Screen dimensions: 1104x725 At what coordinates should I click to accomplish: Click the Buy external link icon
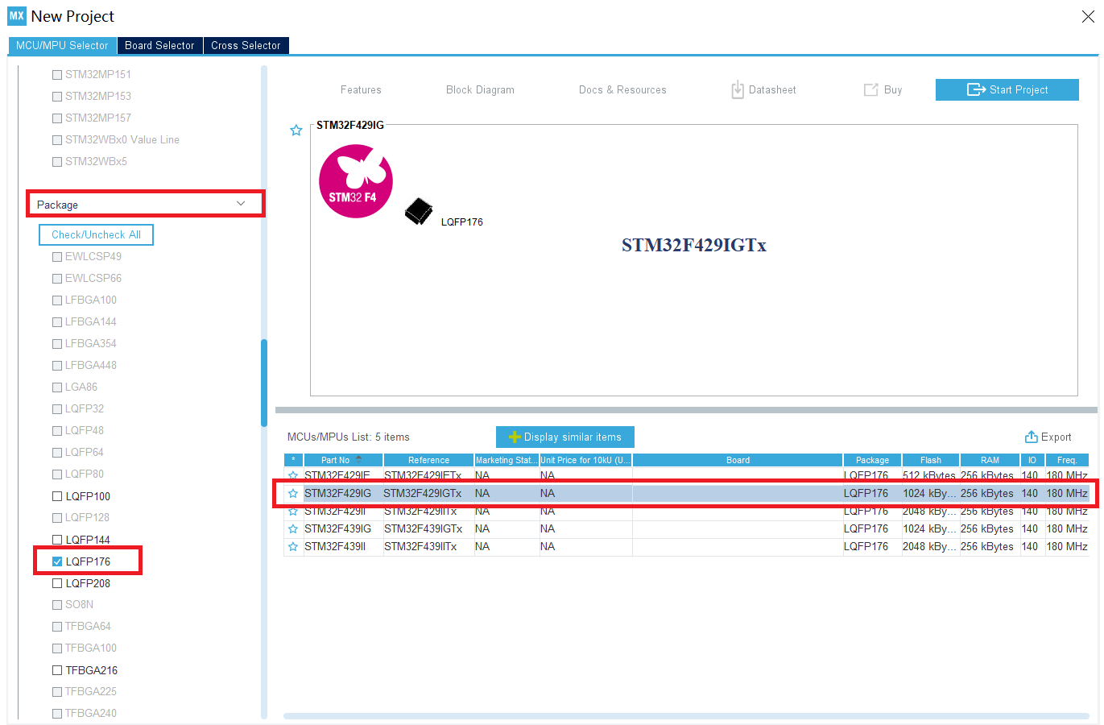tap(870, 90)
